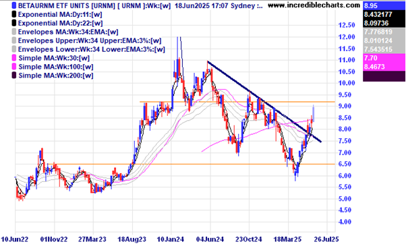Click the gray marker beside Envelopes Lower
406x246 pixels.
point(14,49)
